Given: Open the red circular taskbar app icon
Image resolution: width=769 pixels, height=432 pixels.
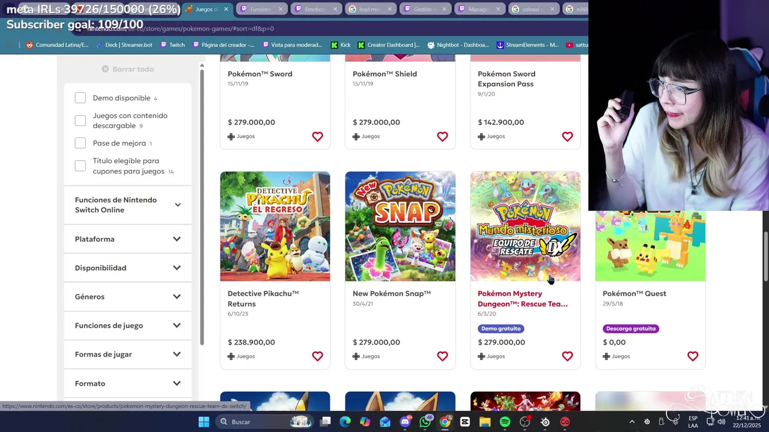Looking at the screenshot, I should coord(565,422).
